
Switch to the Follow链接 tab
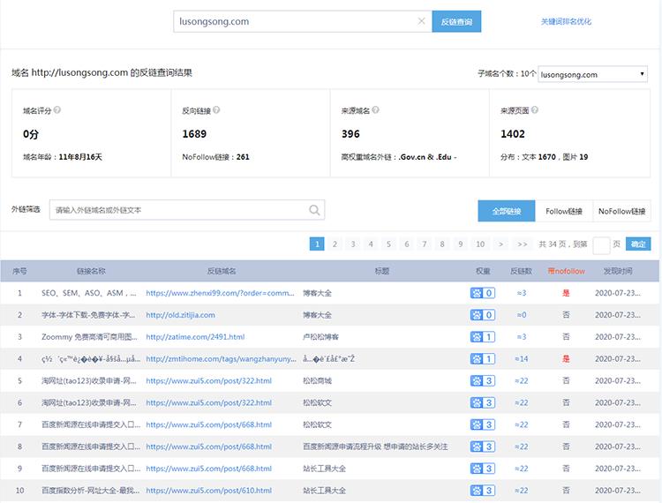(564, 211)
